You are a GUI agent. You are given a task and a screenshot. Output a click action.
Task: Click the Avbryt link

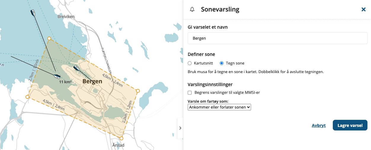319,125
